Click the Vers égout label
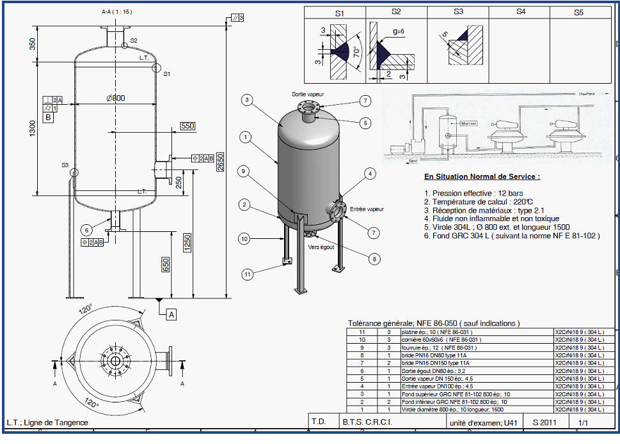Image resolution: width=620 pixels, height=444 pixels. pyautogui.click(x=321, y=247)
